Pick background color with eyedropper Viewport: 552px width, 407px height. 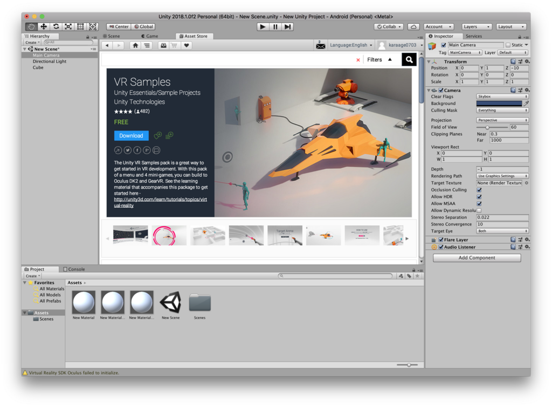point(526,103)
